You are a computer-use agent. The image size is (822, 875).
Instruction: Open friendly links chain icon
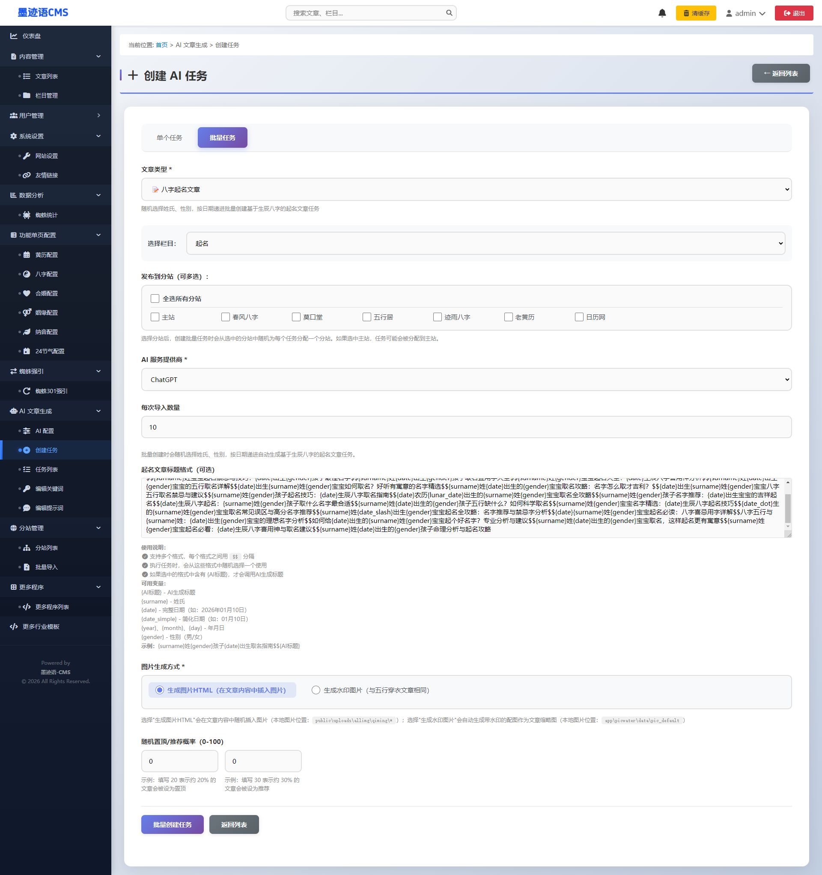[27, 175]
